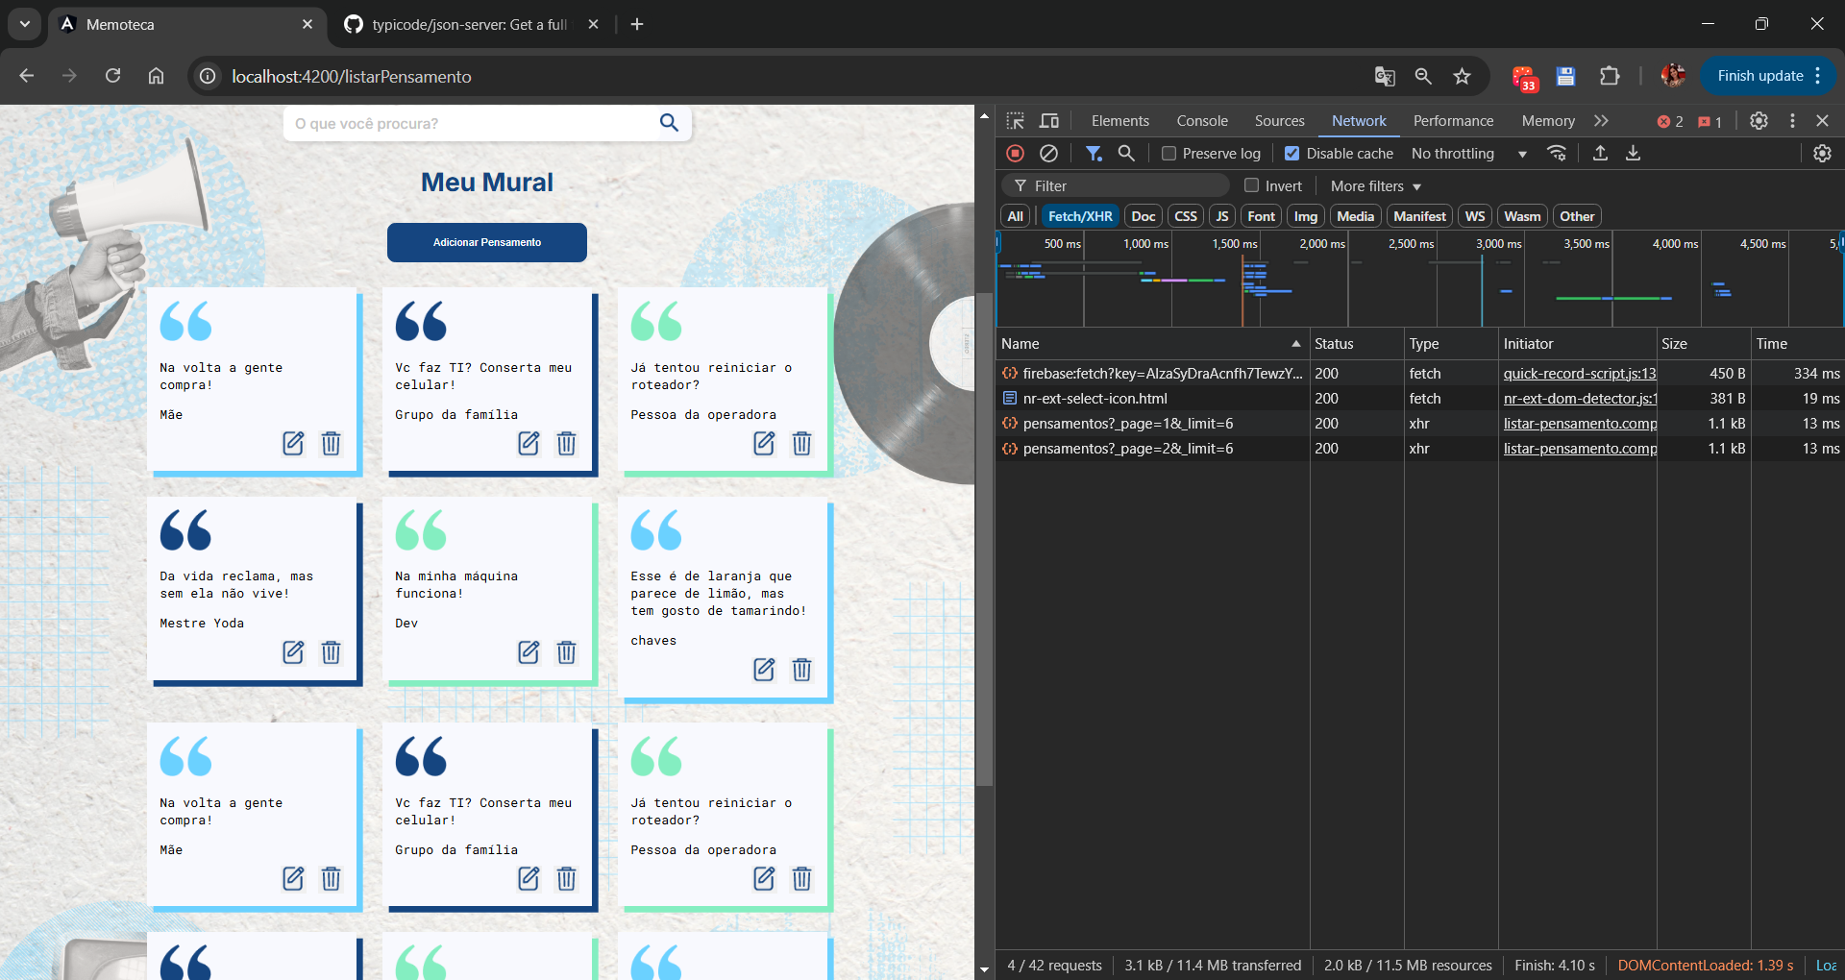This screenshot has height=980, width=1845.
Task: Expand the More filters dropdown
Action: click(x=1375, y=185)
